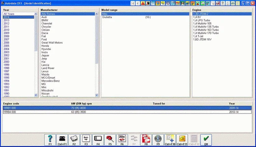Click the Manufacturer list scroll down arrow

(x=97, y=95)
